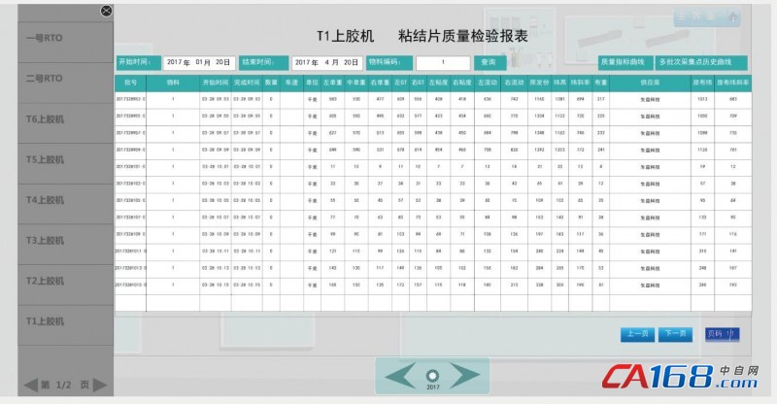The width and height of the screenshot is (777, 404).
Task: Open 一号RTO in the sidebar
Action: point(45,37)
